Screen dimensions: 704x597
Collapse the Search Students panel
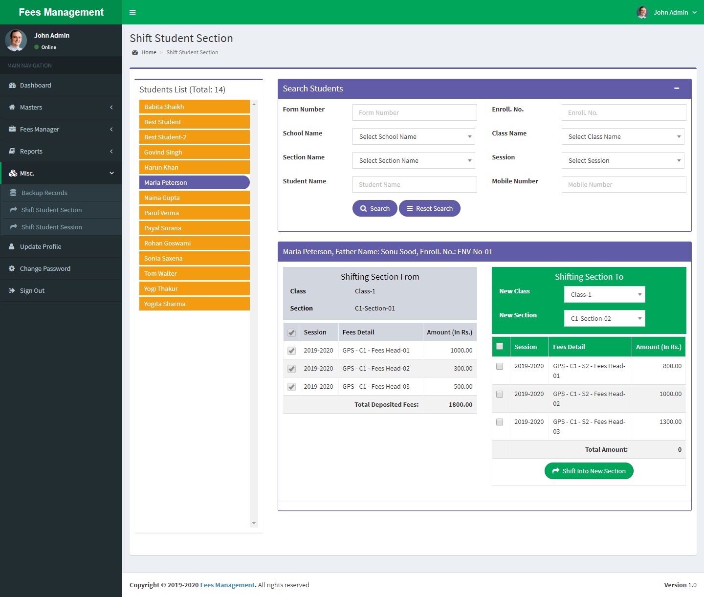tap(677, 88)
